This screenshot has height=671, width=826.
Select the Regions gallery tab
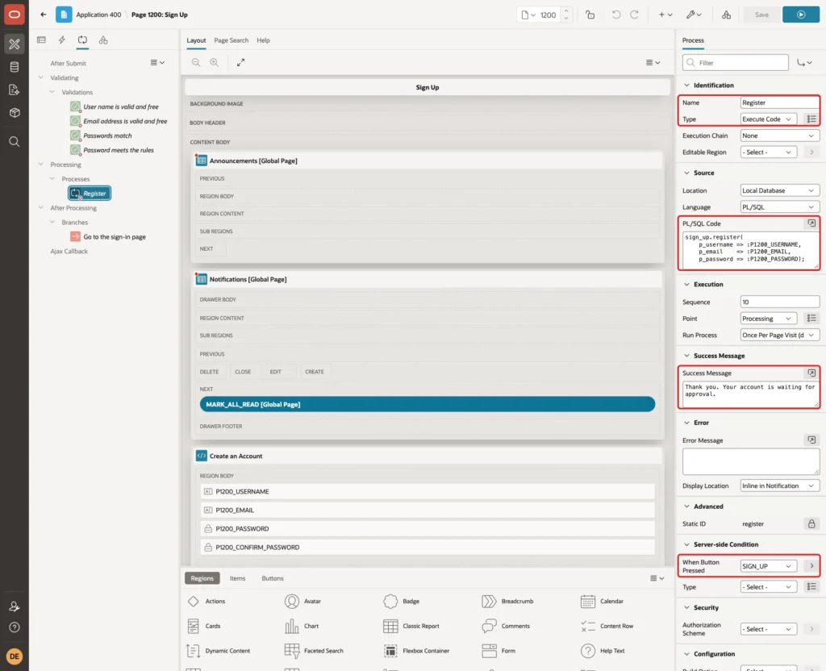click(x=202, y=578)
